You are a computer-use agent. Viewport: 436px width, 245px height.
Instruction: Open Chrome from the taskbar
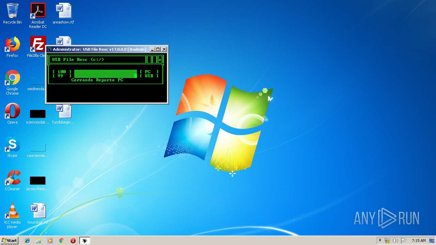61,241
